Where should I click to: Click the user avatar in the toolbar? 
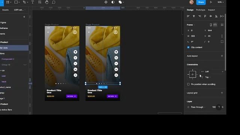tap(191, 2)
